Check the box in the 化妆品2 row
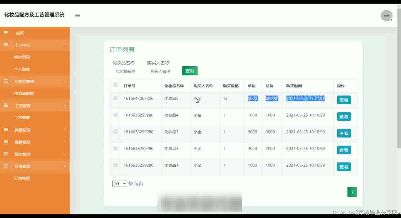The height and width of the screenshot is (218, 401). pyautogui.click(x=115, y=148)
